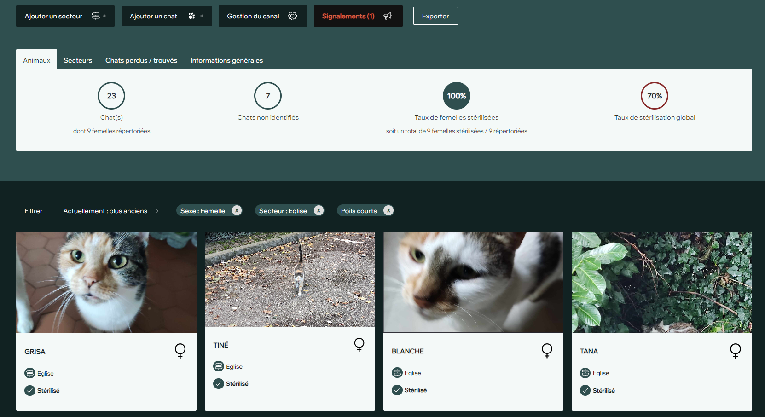Viewport: 765px width, 417px height.
Task: Click the female symbol on BLANCHE card
Action: coord(547,351)
